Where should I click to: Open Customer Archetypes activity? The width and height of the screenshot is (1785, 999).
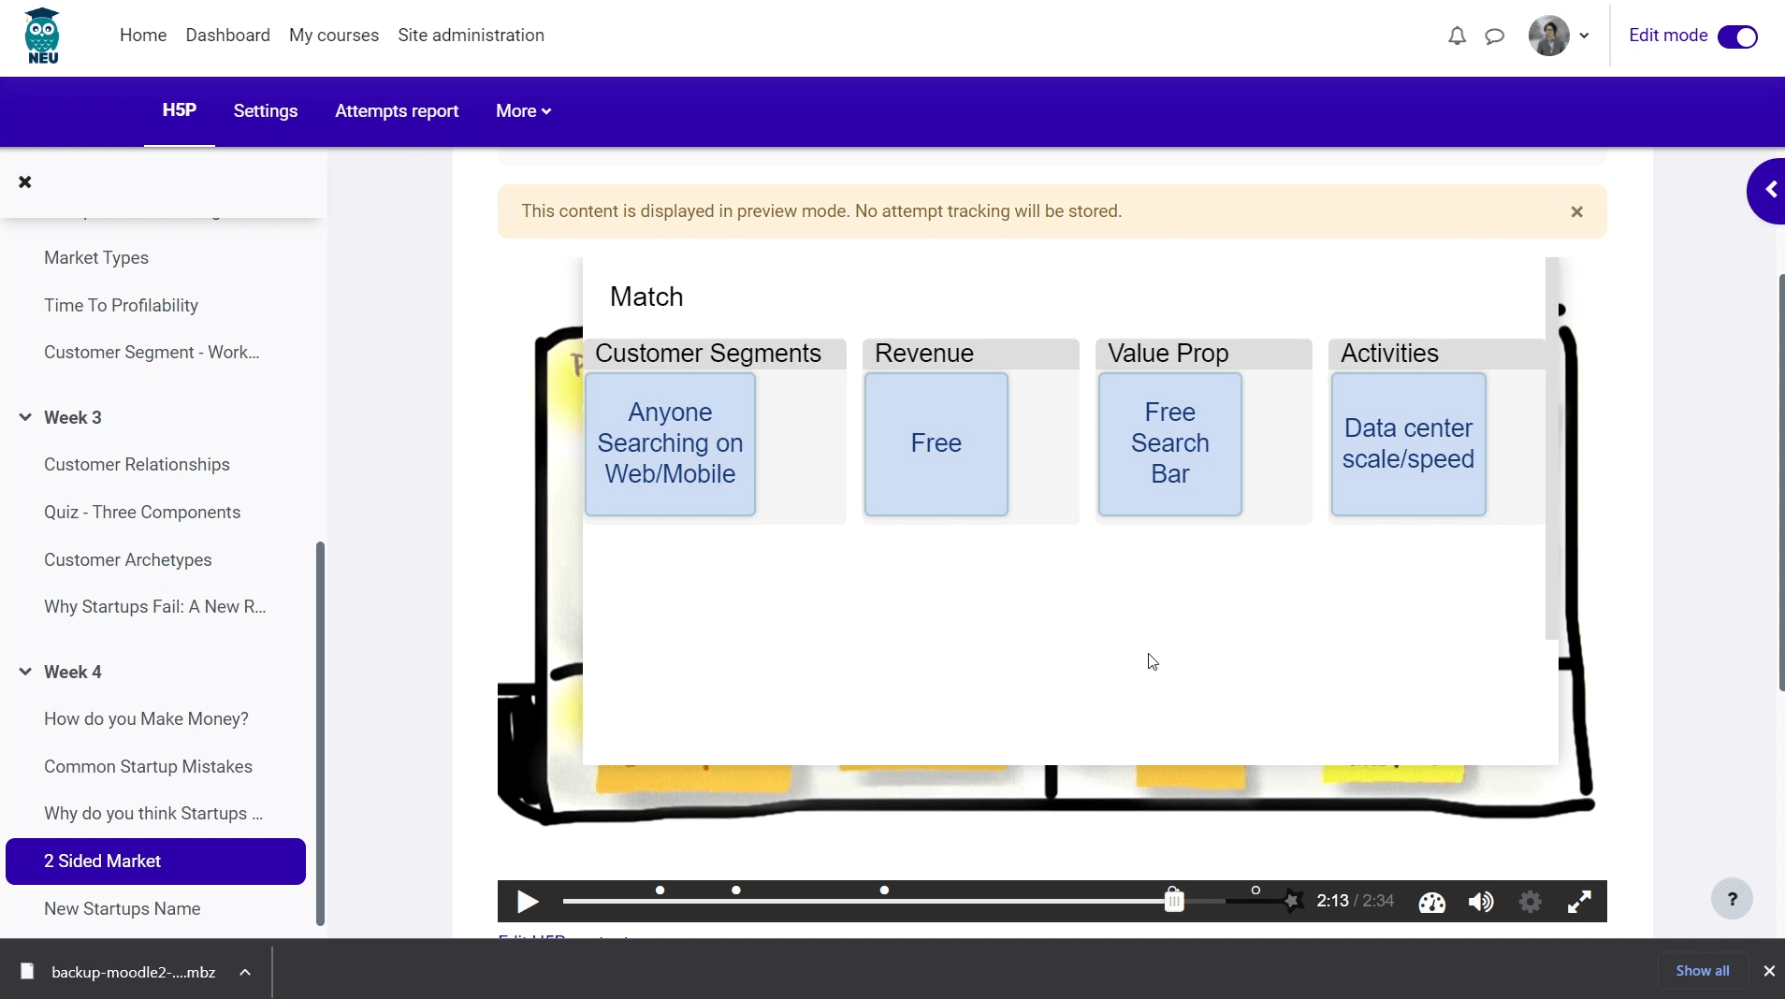tap(128, 559)
